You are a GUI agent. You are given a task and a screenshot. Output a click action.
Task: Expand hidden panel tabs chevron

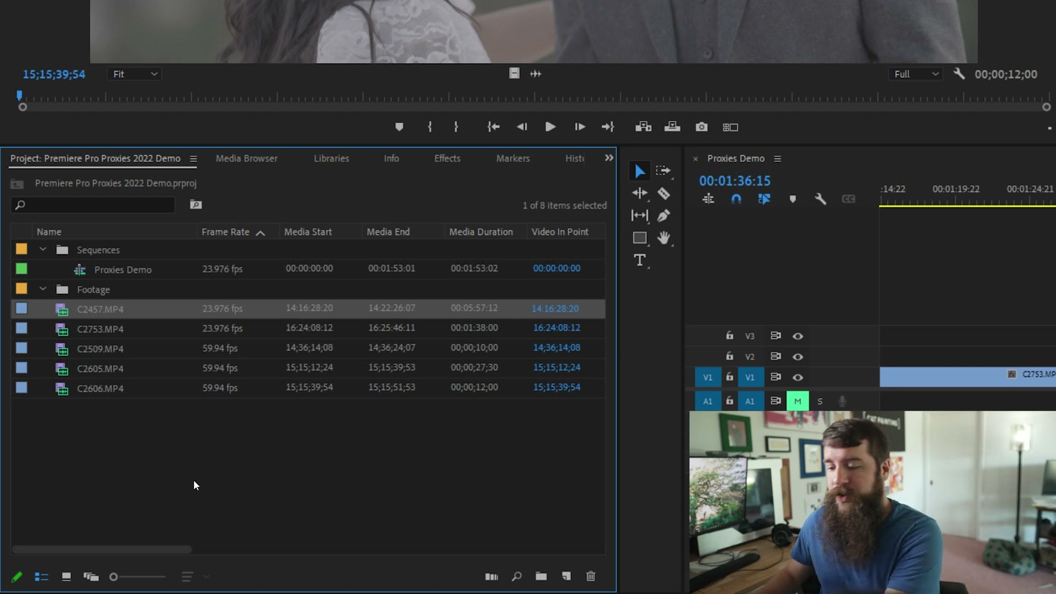pyautogui.click(x=609, y=158)
